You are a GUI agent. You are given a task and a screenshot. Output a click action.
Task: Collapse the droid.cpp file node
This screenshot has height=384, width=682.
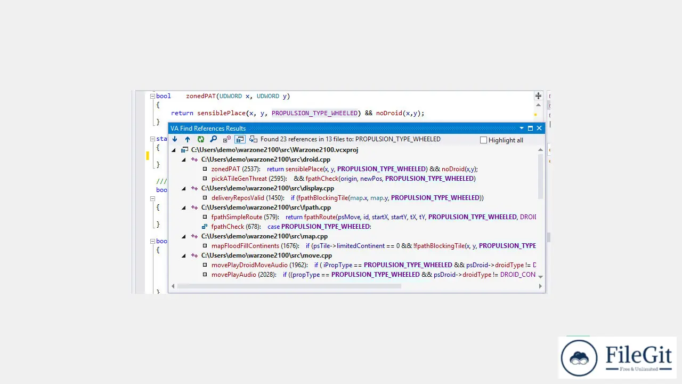[184, 159]
